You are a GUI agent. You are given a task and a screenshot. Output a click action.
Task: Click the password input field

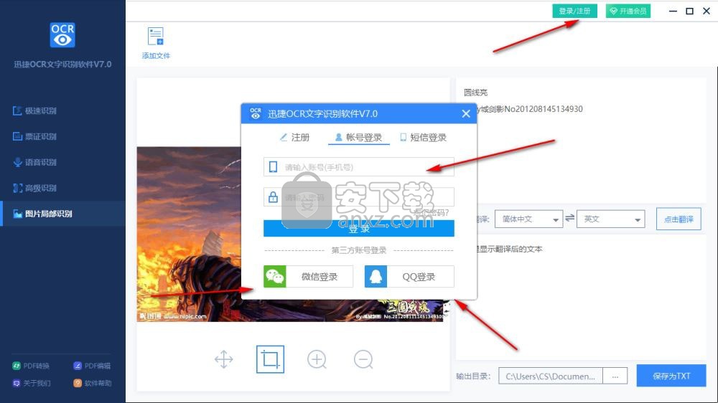(x=358, y=197)
